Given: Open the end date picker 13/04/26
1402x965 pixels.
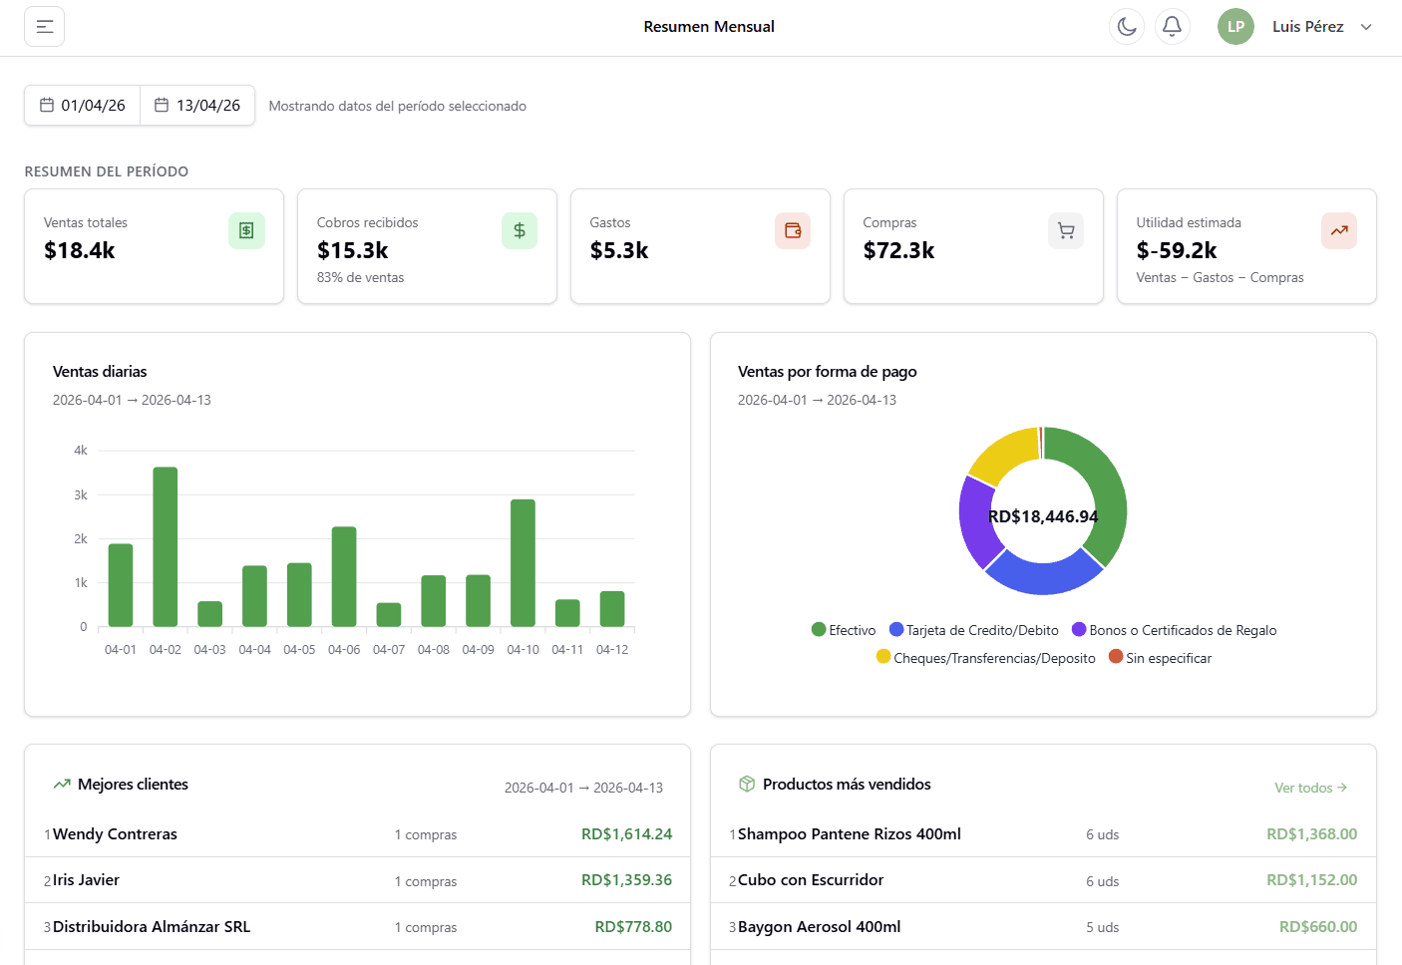Looking at the screenshot, I should (x=196, y=104).
